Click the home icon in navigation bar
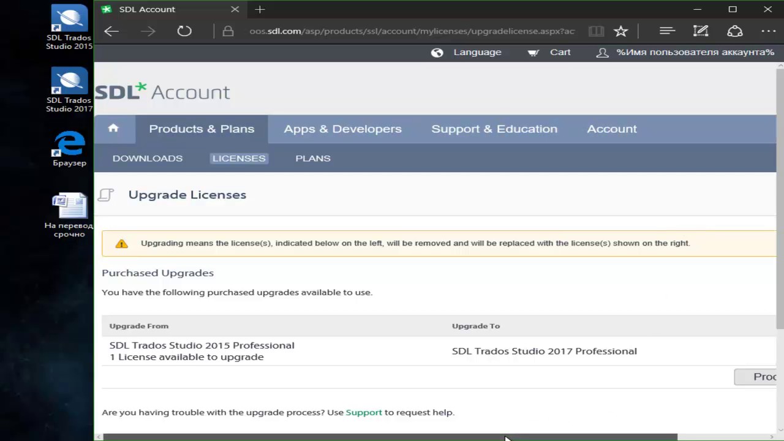This screenshot has height=441, width=784. pyautogui.click(x=113, y=128)
